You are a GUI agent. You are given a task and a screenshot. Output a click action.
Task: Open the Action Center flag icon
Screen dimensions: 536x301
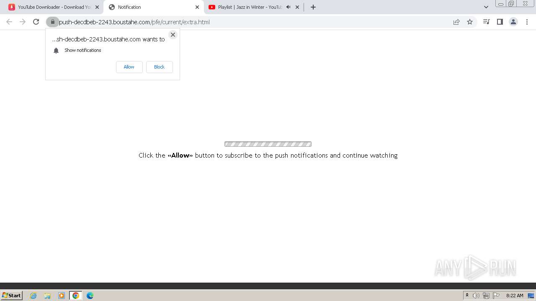click(x=496, y=296)
